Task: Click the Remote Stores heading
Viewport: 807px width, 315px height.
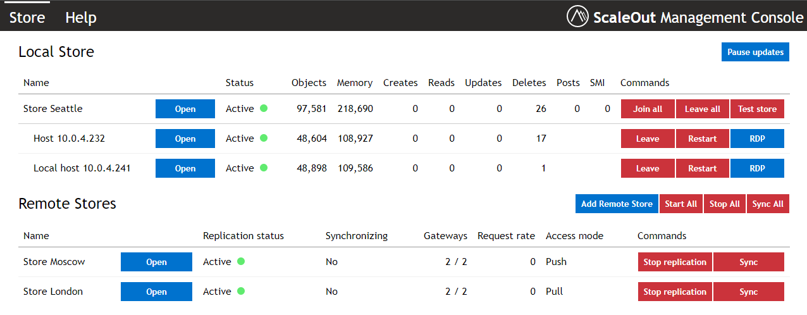Action: coord(68,204)
